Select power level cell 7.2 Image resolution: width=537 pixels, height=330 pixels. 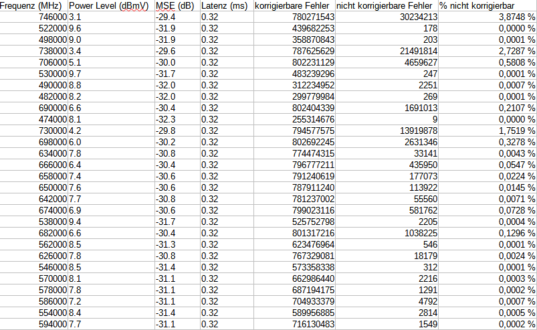(111, 302)
